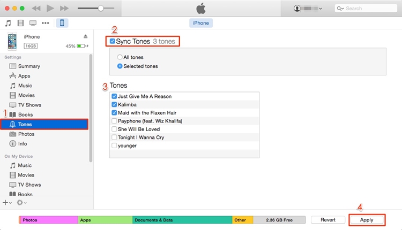Click the 45% battery indicator

click(x=77, y=46)
